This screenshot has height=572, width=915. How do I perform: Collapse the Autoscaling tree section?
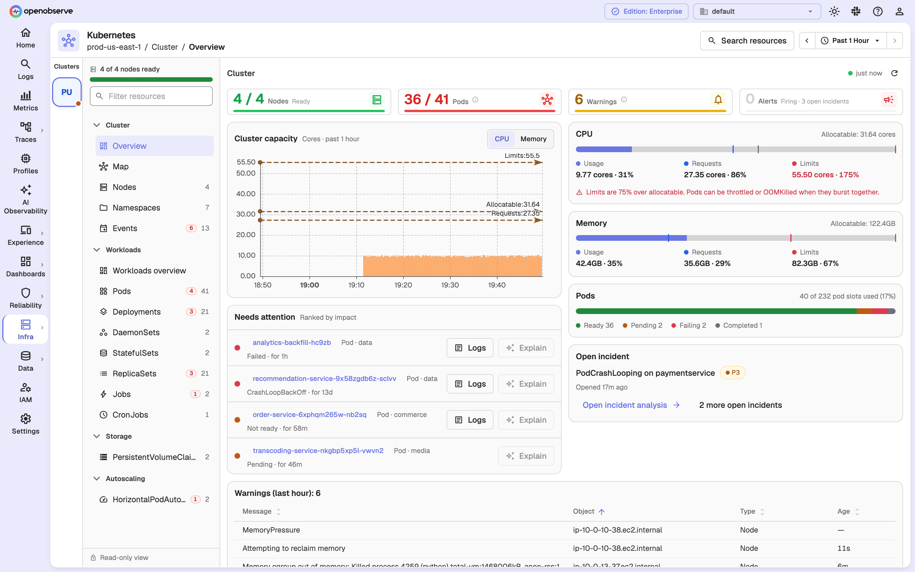(97, 478)
